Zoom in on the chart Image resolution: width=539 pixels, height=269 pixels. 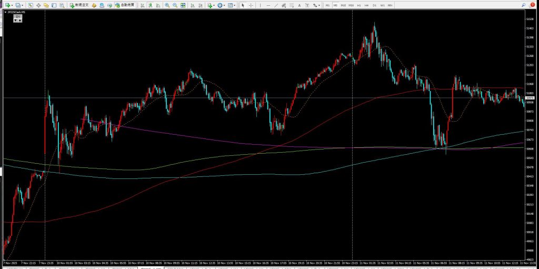click(167, 5)
